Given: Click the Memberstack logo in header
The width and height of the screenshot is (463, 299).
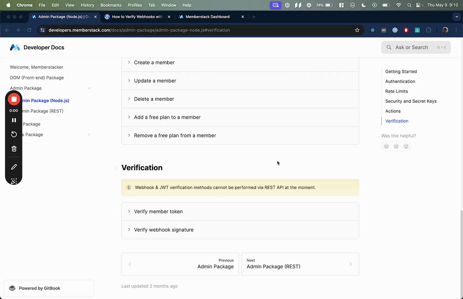Looking at the screenshot, I should tap(15, 47).
